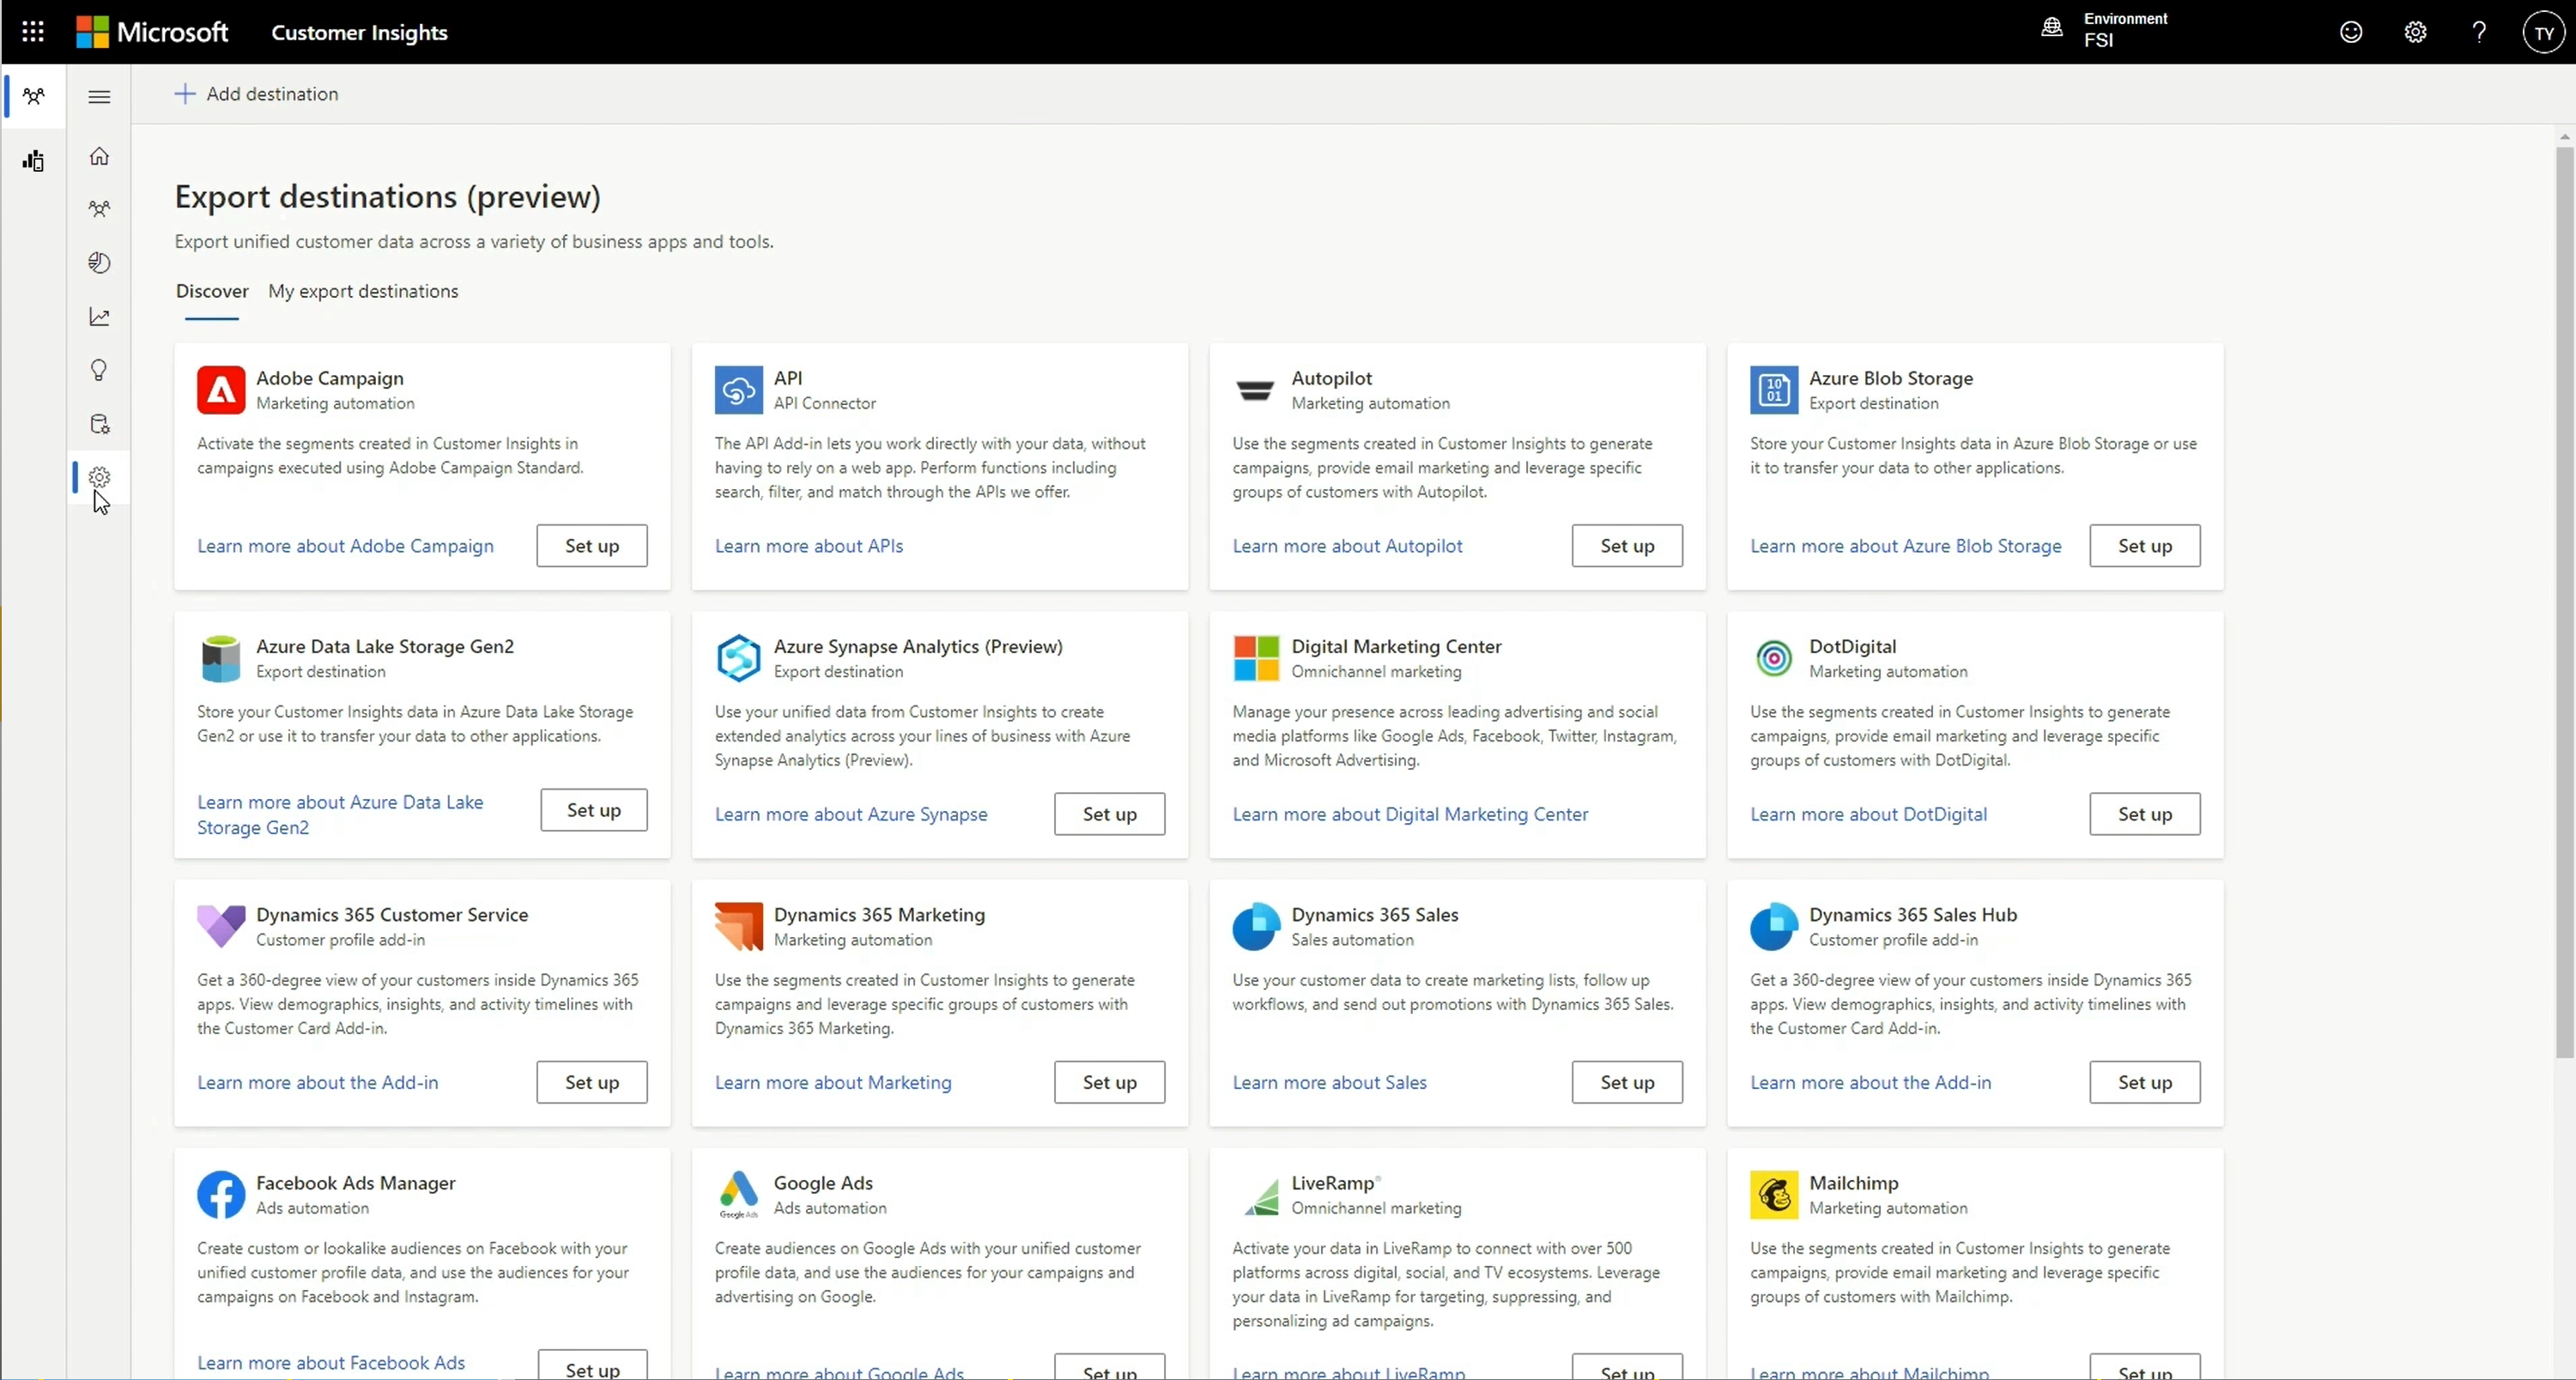Screen dimensions: 2576x1380
Task: Open Measures chart icon in sidebar
Action: pyautogui.click(x=99, y=317)
